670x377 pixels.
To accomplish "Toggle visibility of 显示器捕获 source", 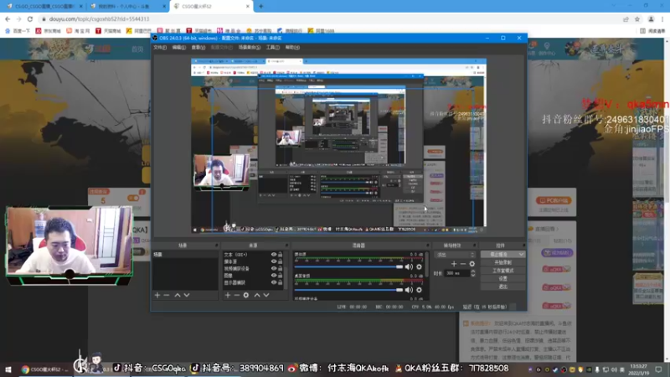I will [274, 282].
